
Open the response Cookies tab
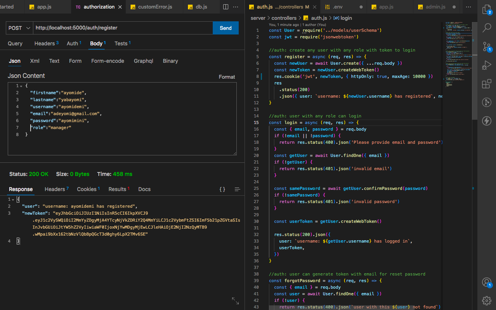(88, 189)
